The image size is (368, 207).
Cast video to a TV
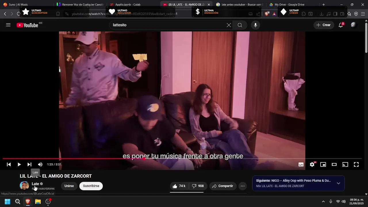[345, 164]
